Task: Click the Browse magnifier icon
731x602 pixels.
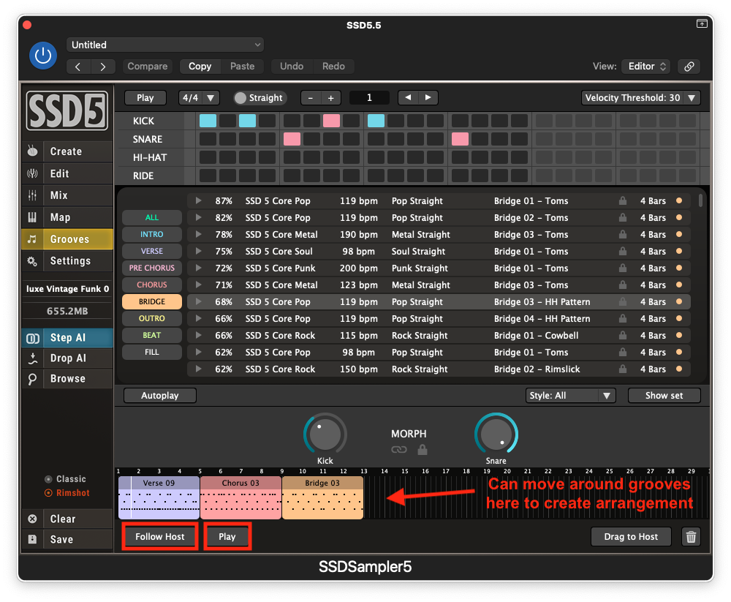Action: click(x=32, y=378)
